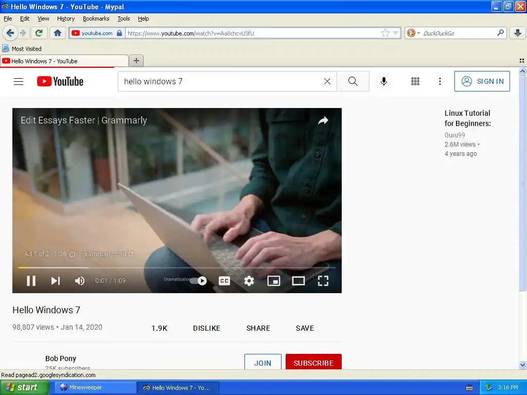The image size is (527, 395).
Task: Toggle closed captions CC button
Action: pyautogui.click(x=224, y=280)
